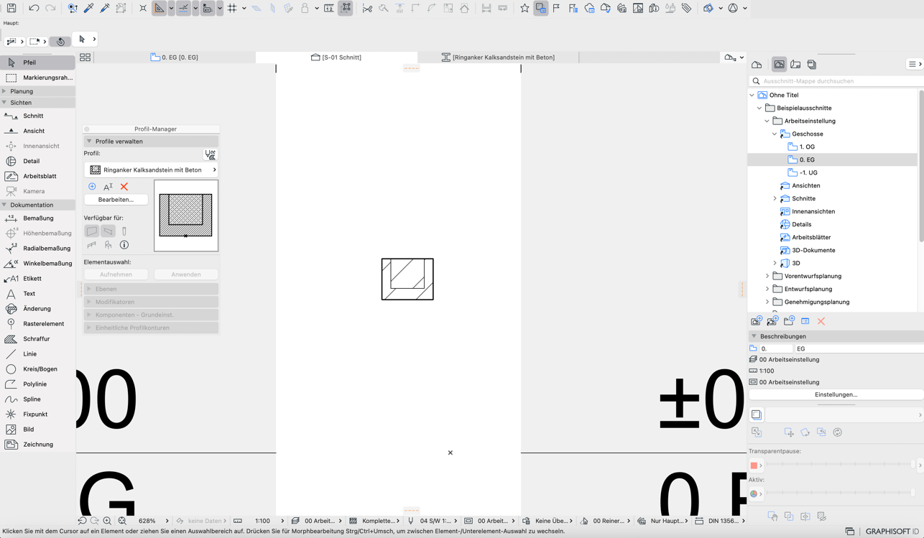Image resolution: width=924 pixels, height=538 pixels.
Task: Select the Fixpunkt tool
Action: coord(37,414)
